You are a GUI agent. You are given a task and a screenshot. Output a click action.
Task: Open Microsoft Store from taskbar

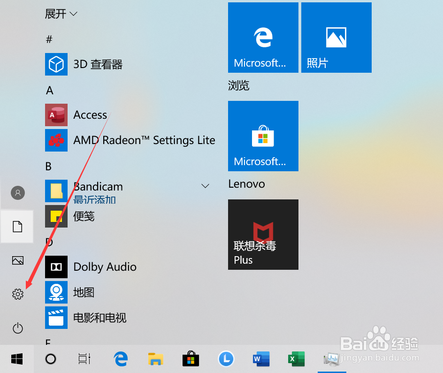tap(191, 358)
